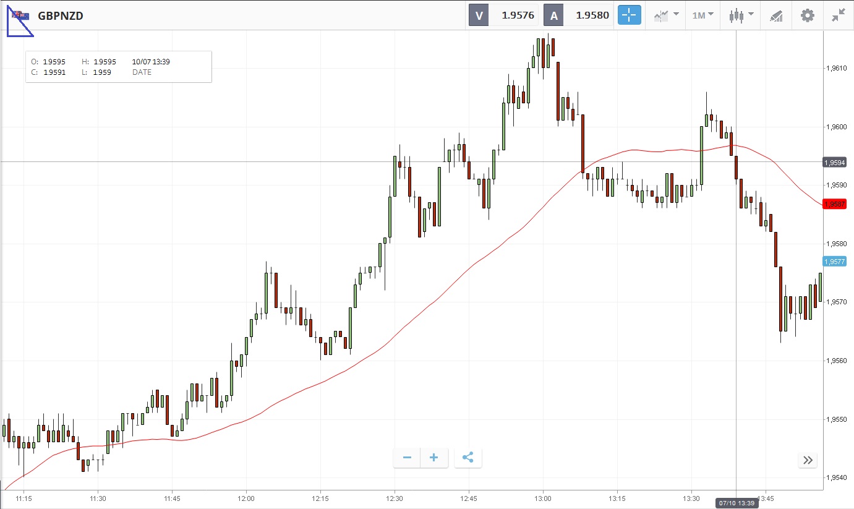
Task: Click the grey 1.9594 crosshair price label
Action: [834, 162]
